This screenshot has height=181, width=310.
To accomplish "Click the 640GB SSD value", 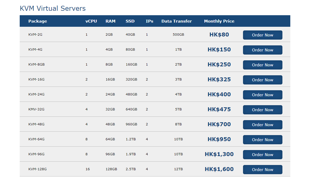I will (x=131, y=109).
